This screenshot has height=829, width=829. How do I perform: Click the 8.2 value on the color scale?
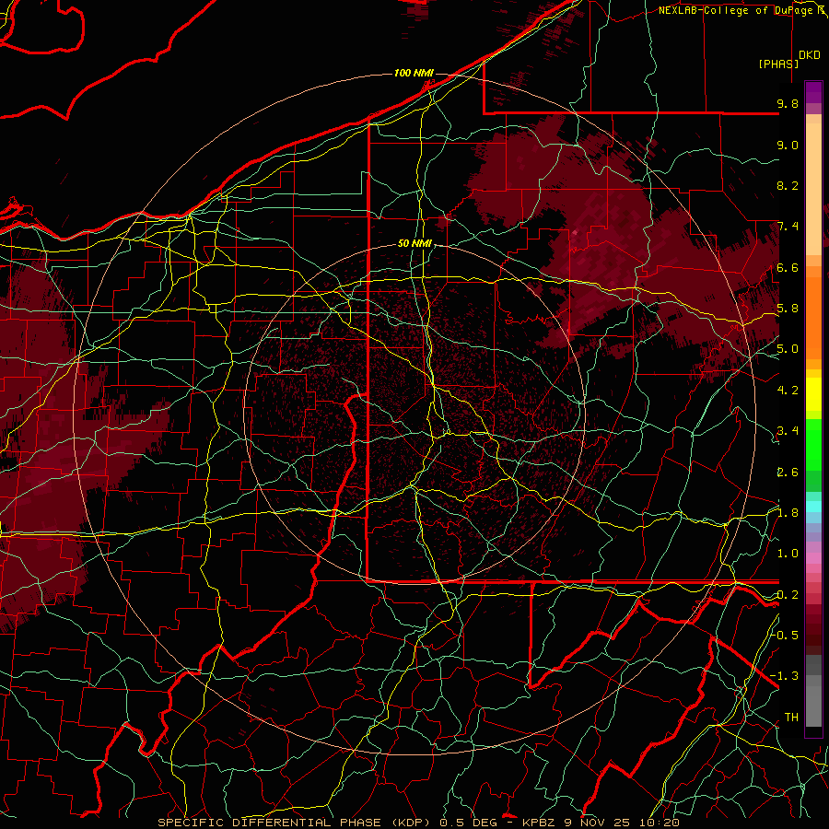point(788,185)
